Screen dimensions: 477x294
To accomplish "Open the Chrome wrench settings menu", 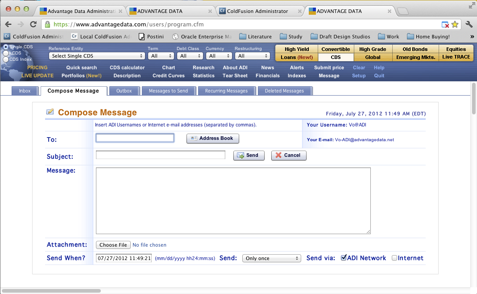I will coord(469,25).
